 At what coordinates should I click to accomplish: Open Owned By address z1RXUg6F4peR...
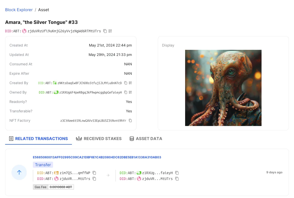90,92
